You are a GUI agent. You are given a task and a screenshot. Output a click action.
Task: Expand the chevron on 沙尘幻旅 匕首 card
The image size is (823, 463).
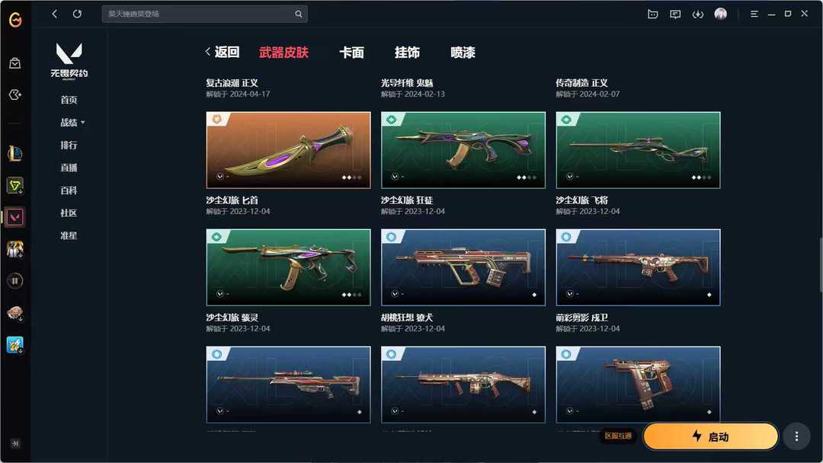[220, 177]
